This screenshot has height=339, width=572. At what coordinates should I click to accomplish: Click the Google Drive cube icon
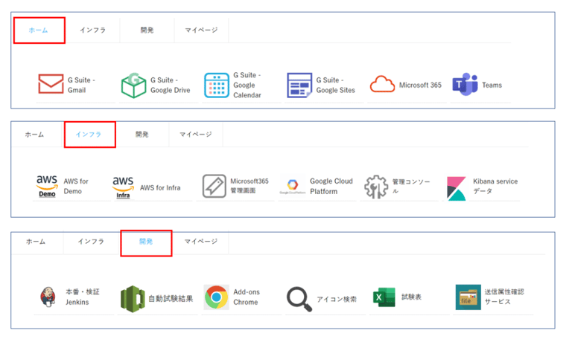click(133, 85)
